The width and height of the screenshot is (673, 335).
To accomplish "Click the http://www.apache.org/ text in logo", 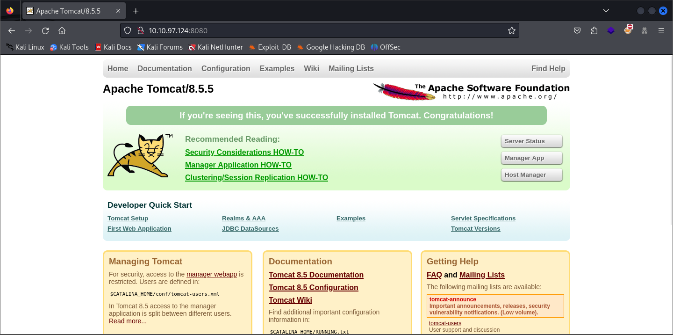I will 500,97.
